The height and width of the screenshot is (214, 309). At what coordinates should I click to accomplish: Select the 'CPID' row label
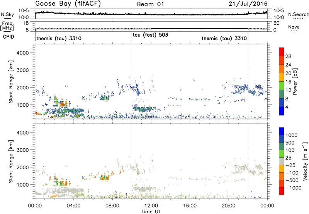8,37
